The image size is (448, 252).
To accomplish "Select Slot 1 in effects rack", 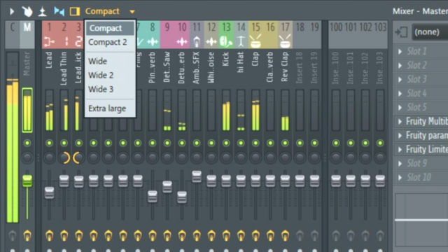I will click(x=421, y=51).
